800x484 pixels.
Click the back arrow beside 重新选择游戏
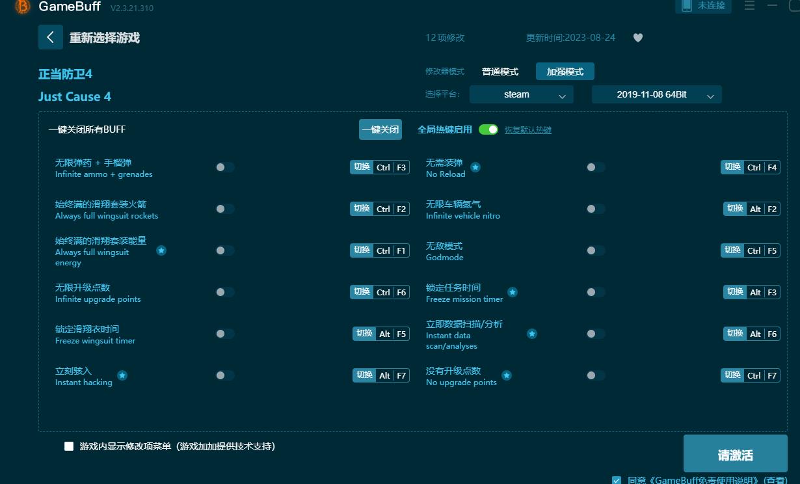click(x=51, y=37)
